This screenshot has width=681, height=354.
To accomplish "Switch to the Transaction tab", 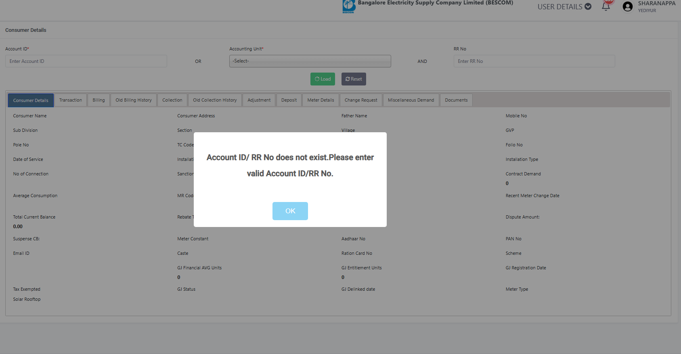I will [71, 100].
